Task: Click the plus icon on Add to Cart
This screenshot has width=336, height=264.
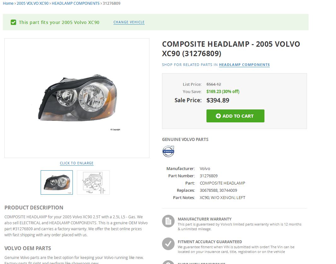Action: (218, 116)
